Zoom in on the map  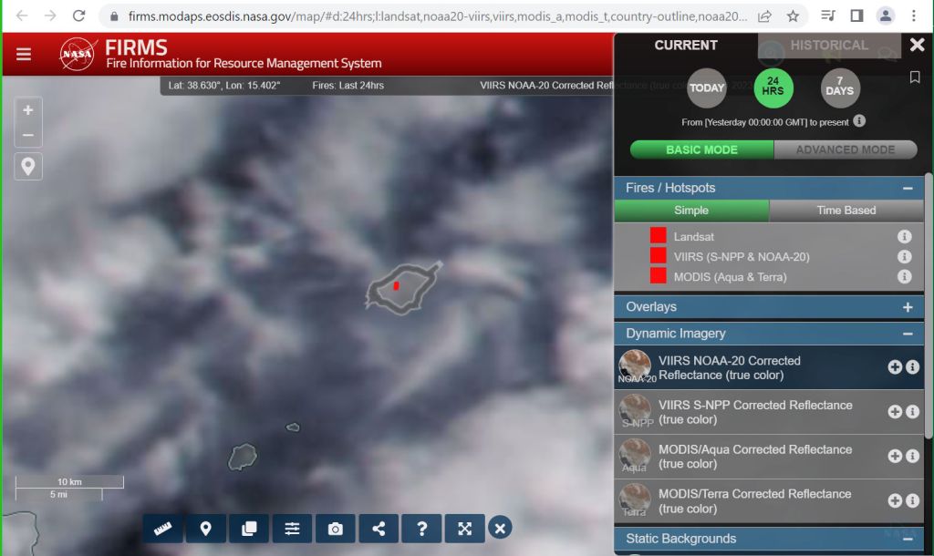pos(28,110)
